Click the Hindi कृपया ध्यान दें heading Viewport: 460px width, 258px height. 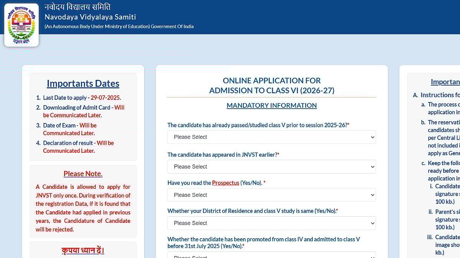(83, 250)
